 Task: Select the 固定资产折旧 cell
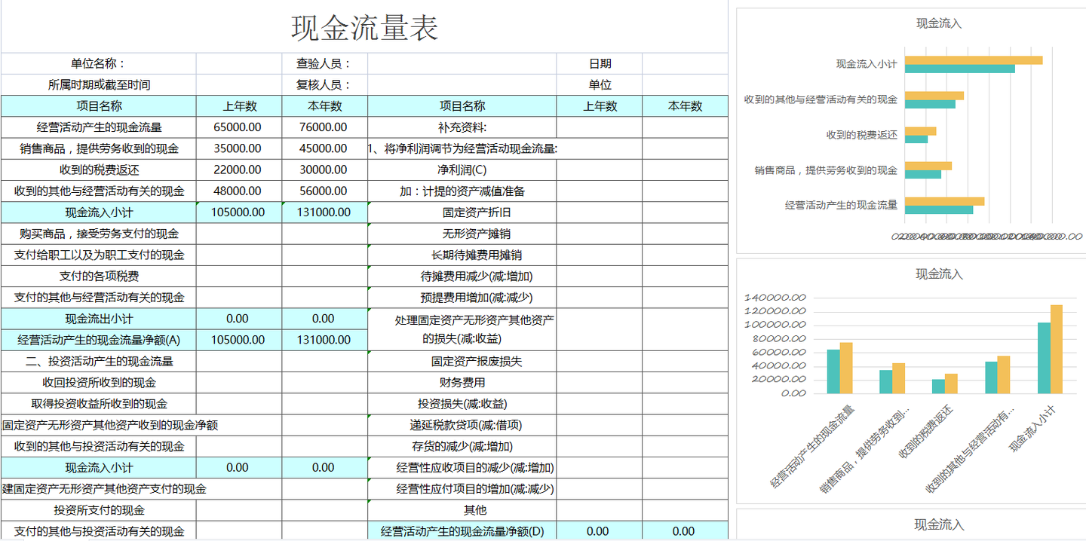462,212
